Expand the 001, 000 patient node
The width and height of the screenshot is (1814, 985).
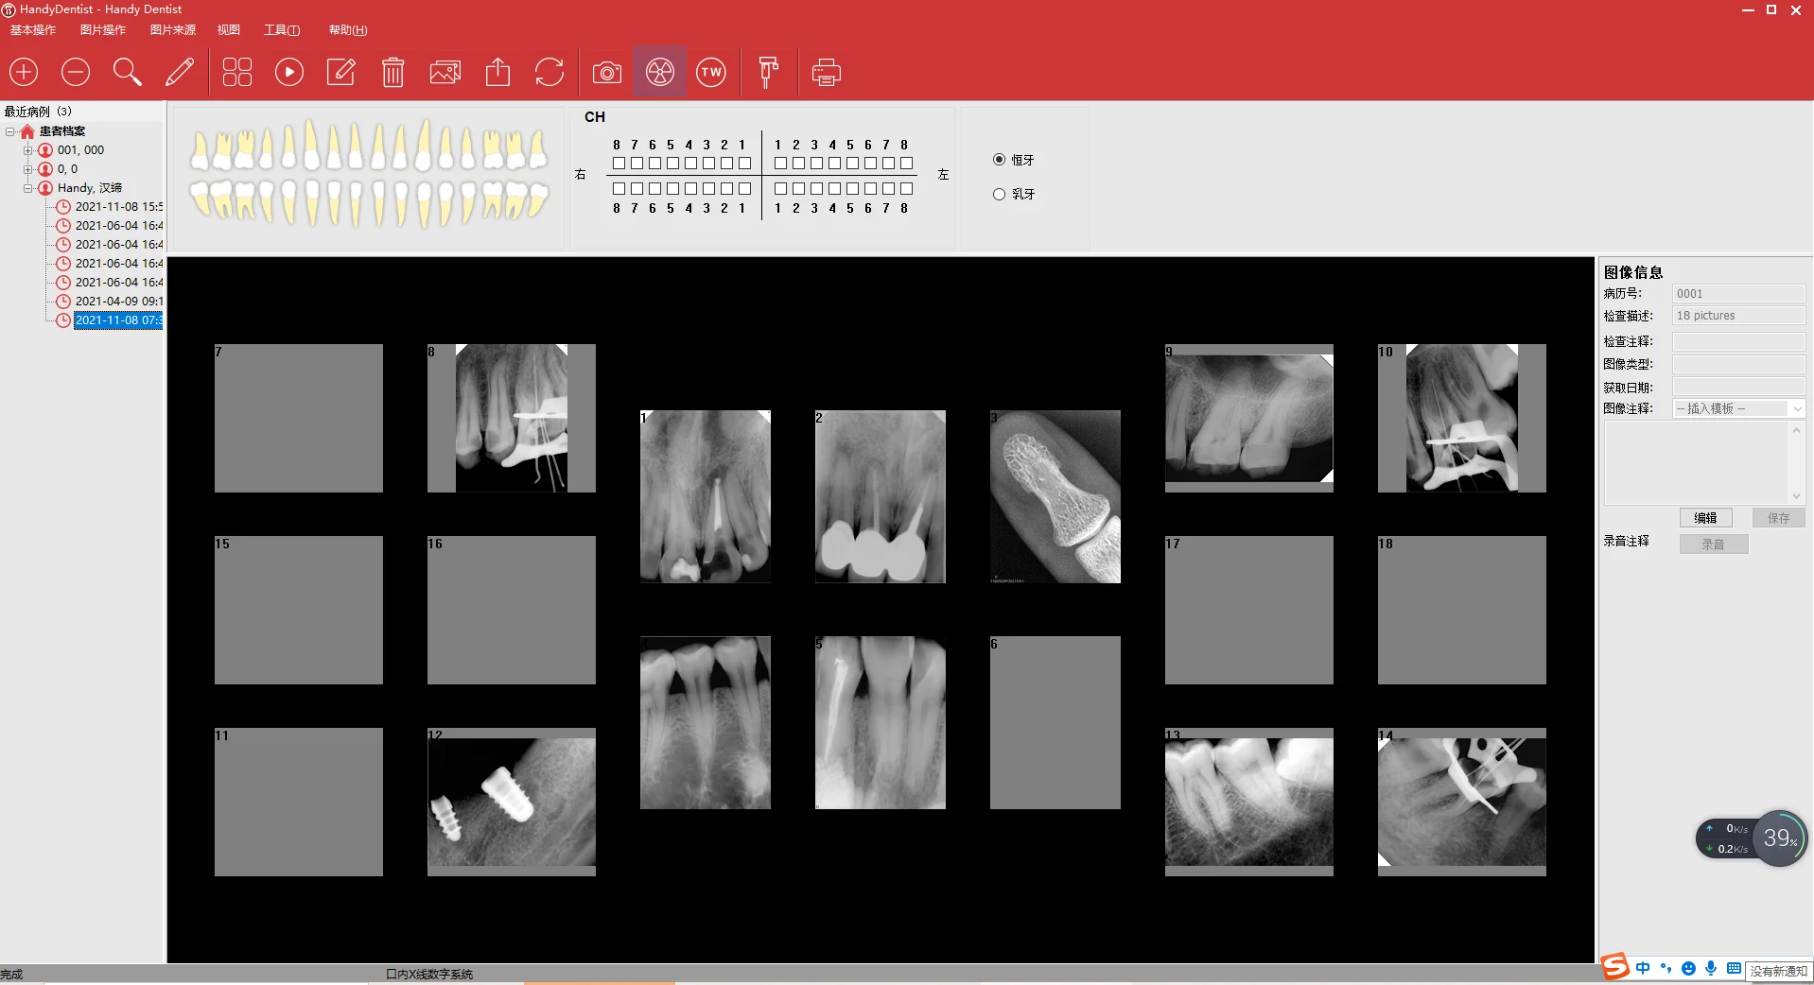coord(28,150)
